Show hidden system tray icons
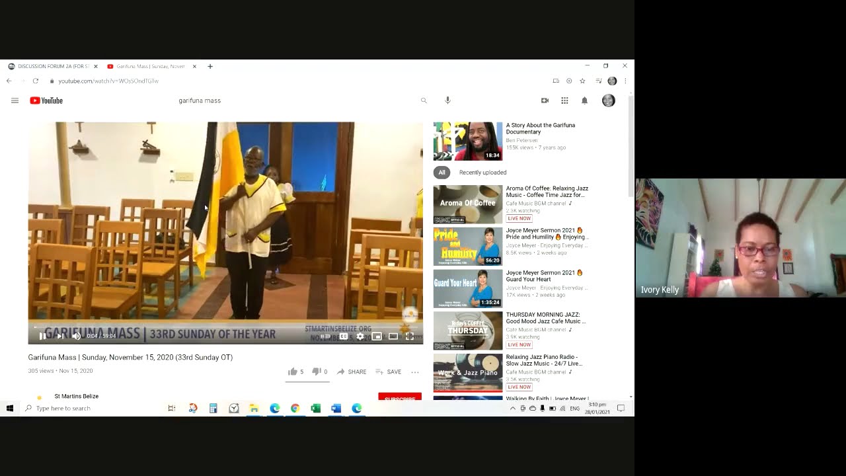 click(512, 409)
